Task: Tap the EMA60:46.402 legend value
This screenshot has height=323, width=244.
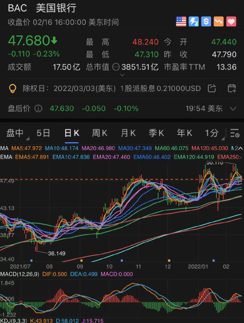Action: [x=152, y=157]
